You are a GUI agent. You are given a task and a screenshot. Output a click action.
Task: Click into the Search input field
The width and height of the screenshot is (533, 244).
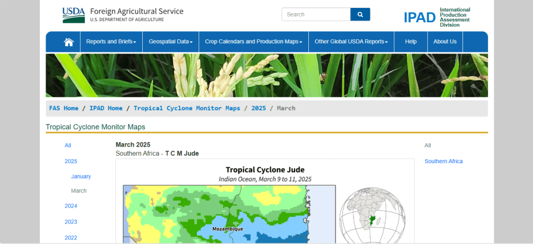[316, 14]
